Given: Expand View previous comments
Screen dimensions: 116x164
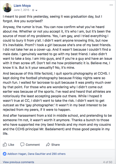Looking at the screenshot, I should (18, 162).
